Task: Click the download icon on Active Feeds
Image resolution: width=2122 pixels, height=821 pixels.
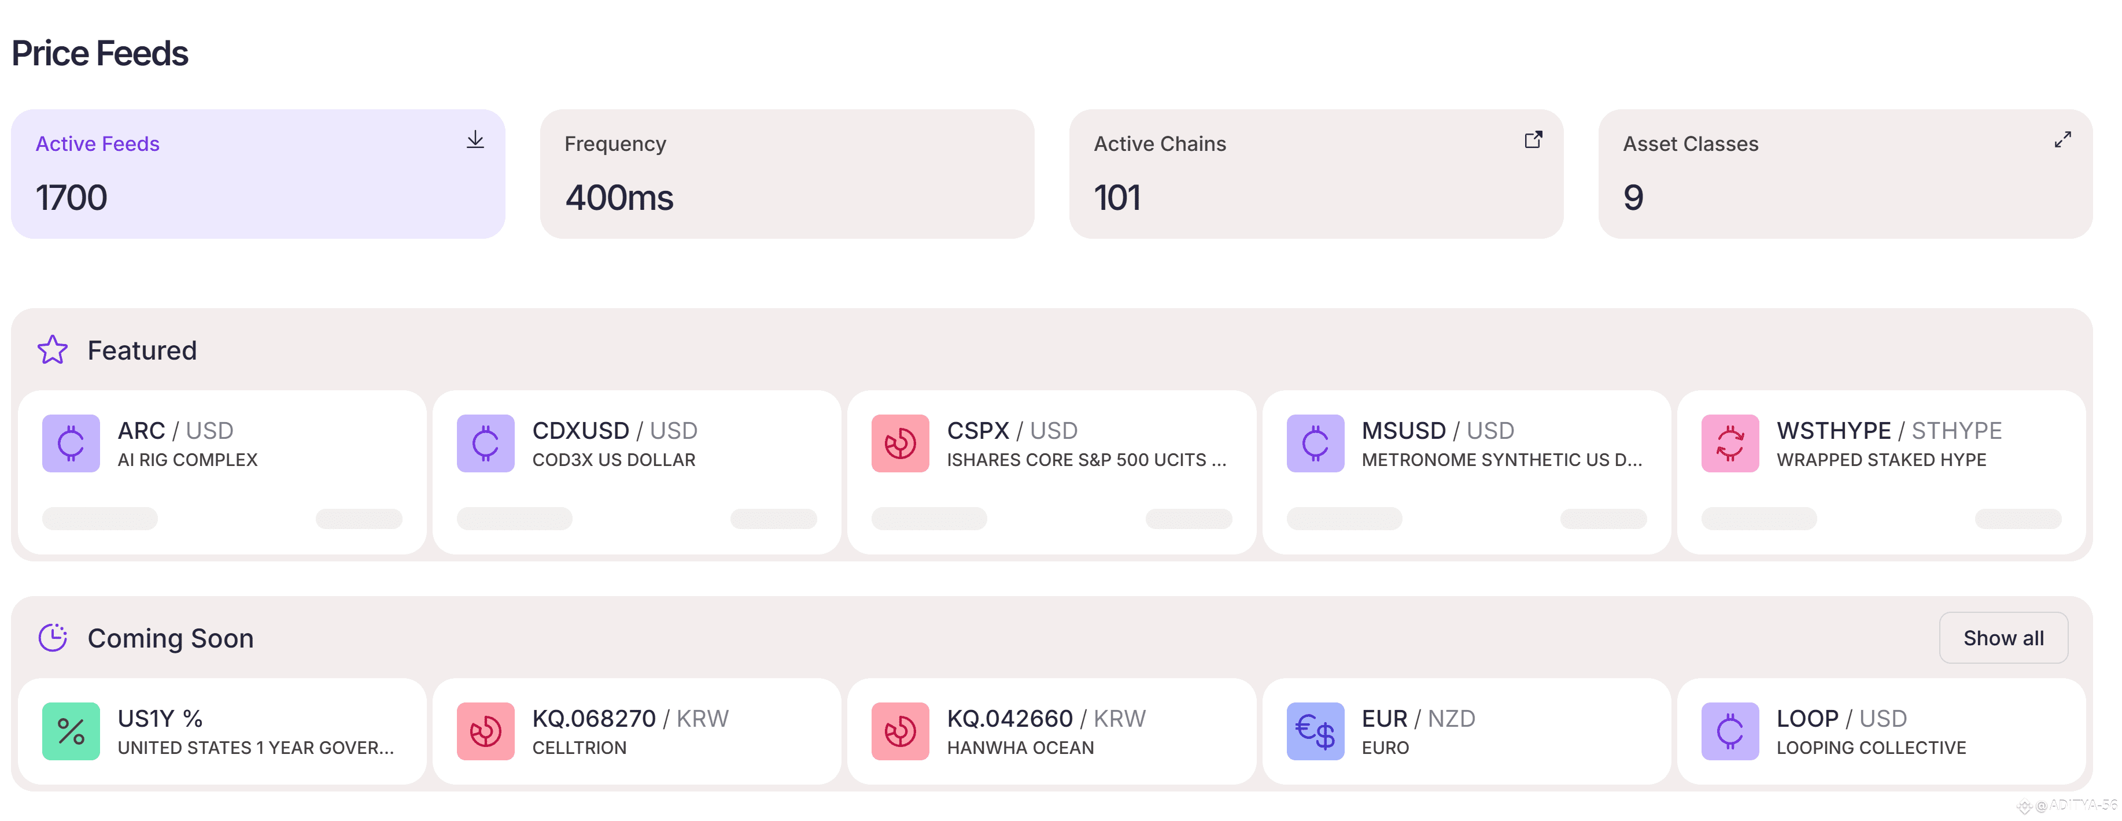Action: tap(475, 140)
